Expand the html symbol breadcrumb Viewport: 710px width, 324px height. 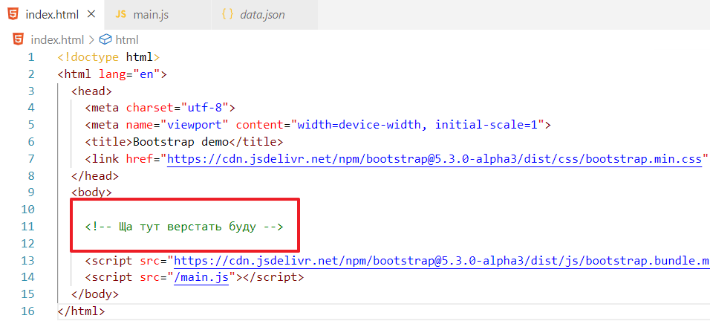[127, 40]
